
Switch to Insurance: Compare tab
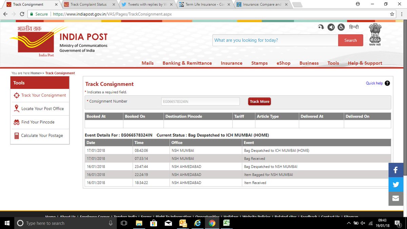[x=261, y=4]
